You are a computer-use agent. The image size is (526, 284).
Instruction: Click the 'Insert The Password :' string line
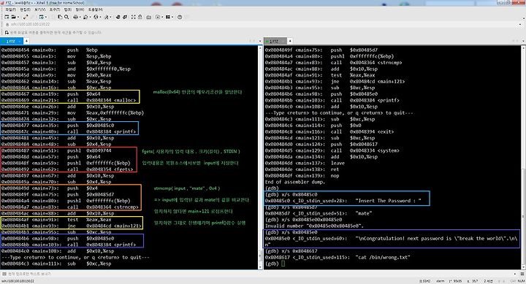tap(343, 201)
